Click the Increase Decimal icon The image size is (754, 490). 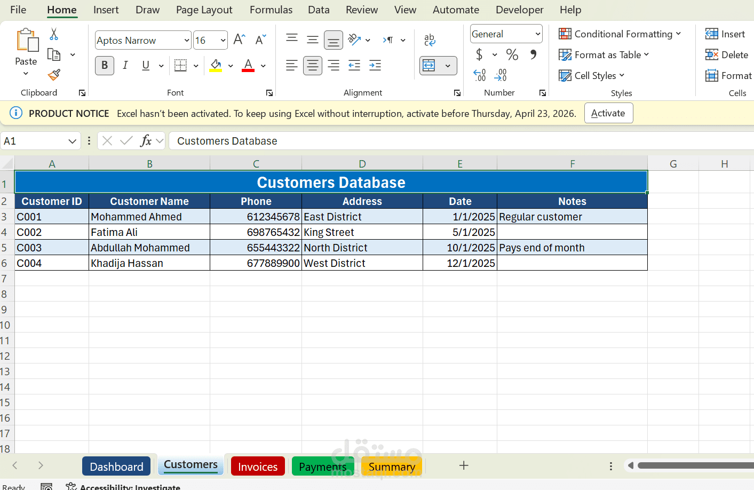coord(479,75)
